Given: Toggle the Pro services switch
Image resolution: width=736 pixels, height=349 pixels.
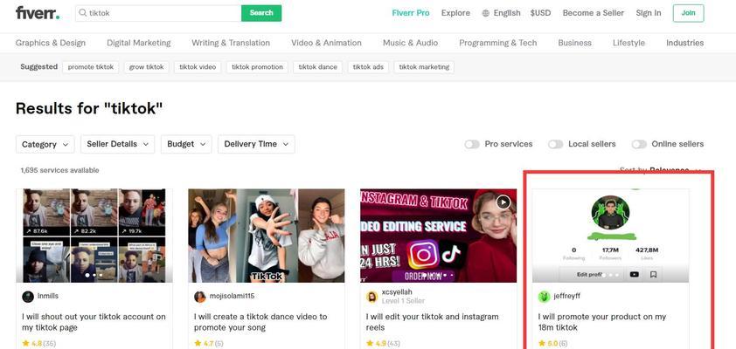Looking at the screenshot, I should [472, 144].
